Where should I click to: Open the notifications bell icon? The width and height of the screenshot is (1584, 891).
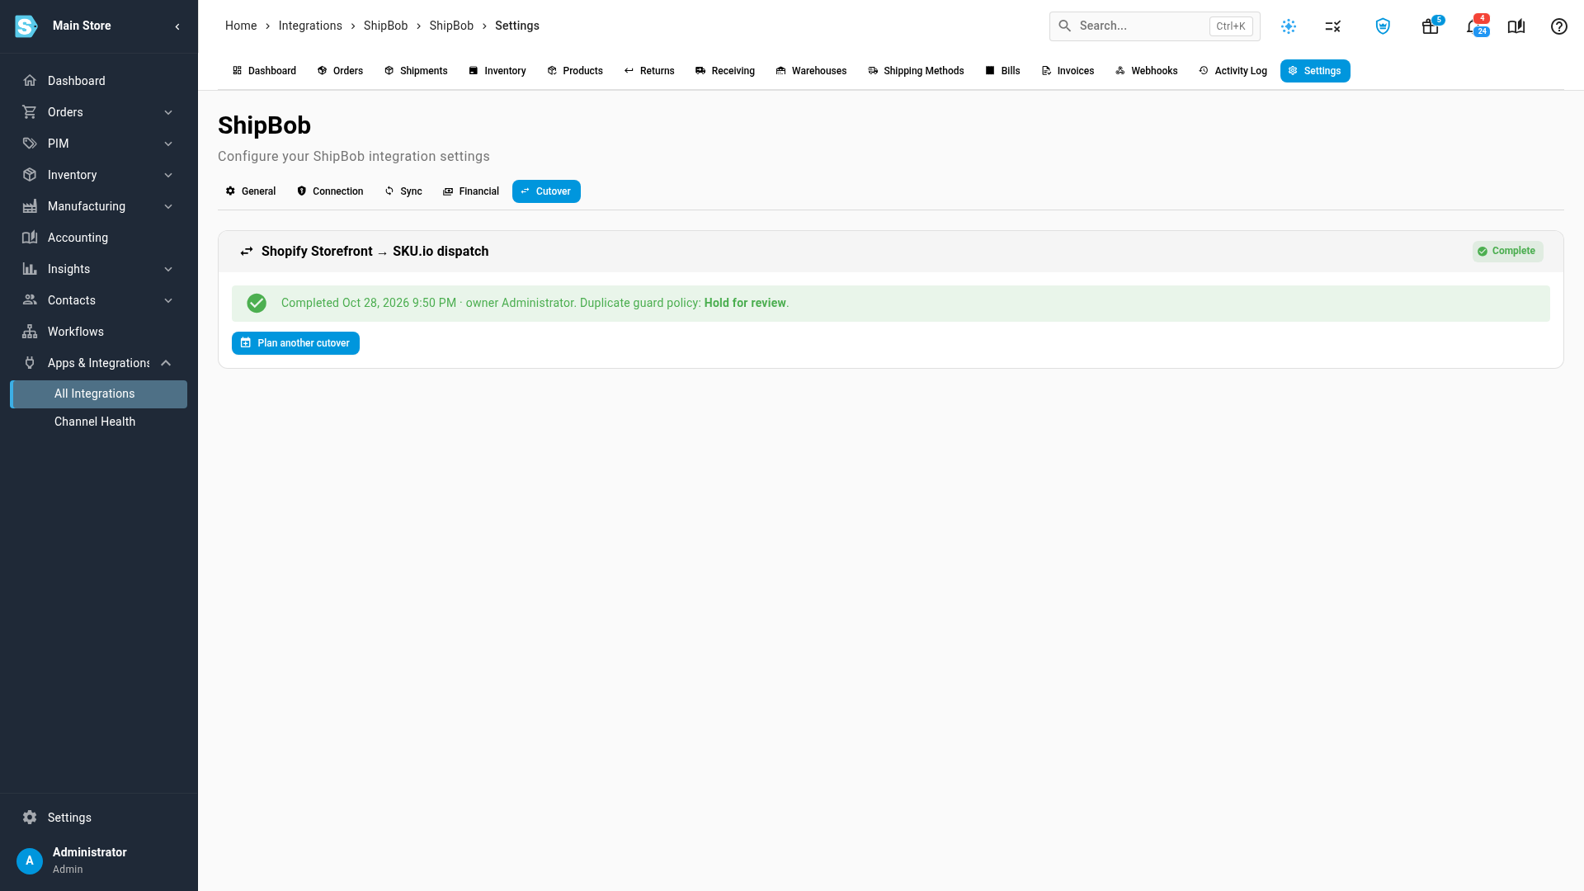pyautogui.click(x=1473, y=26)
